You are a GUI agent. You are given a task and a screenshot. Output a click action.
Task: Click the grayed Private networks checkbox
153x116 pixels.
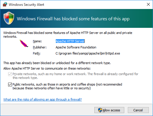[x=10, y=74]
